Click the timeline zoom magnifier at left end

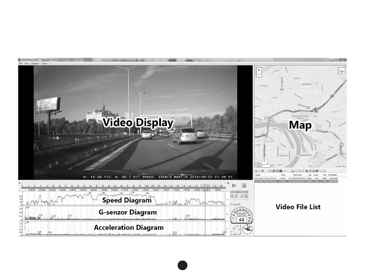tap(19, 183)
